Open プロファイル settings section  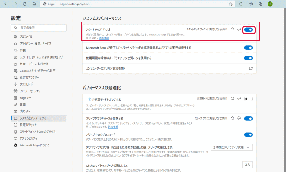point(39,37)
